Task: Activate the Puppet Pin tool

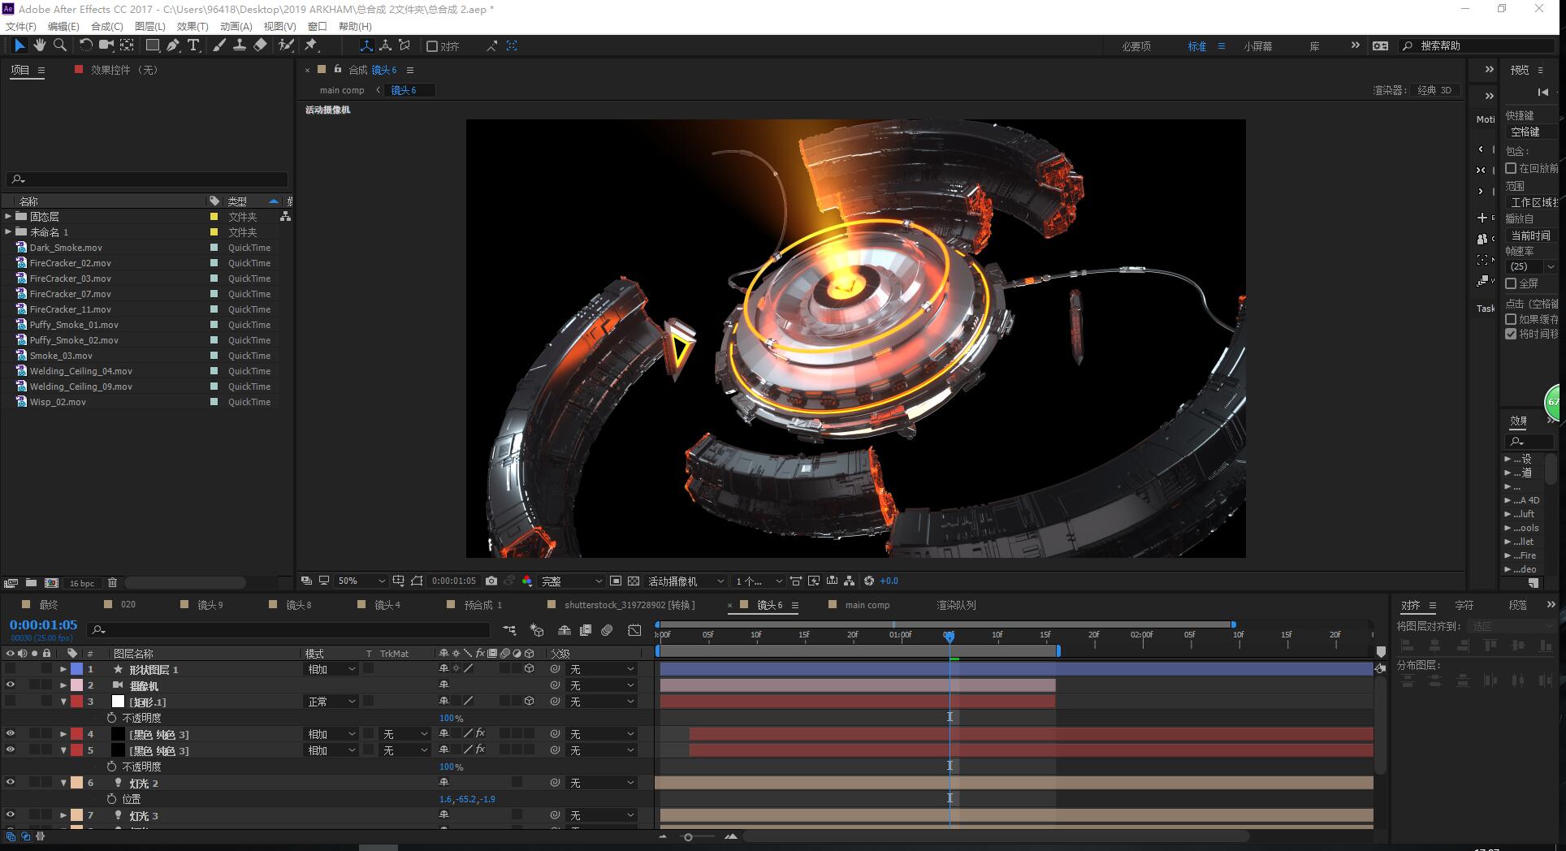Action: (311, 45)
